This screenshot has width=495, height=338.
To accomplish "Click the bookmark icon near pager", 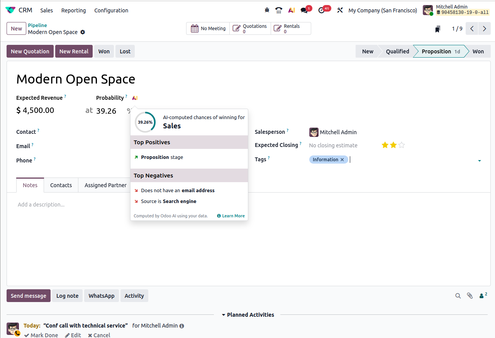I will click(x=437, y=29).
